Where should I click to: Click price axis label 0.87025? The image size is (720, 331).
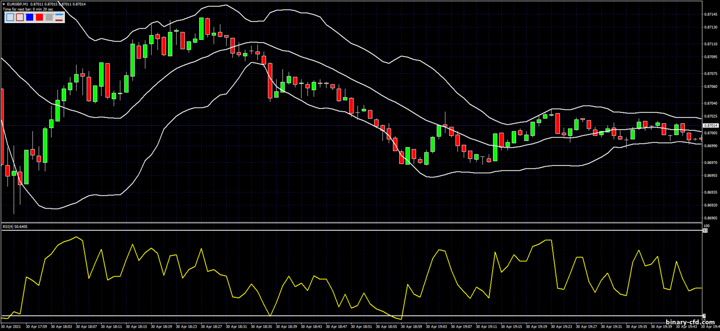point(710,116)
